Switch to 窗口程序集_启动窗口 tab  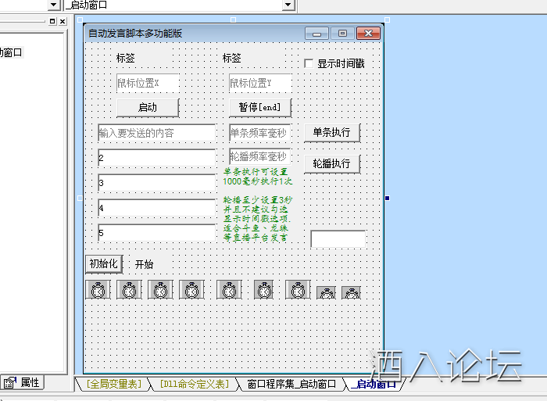291,384
